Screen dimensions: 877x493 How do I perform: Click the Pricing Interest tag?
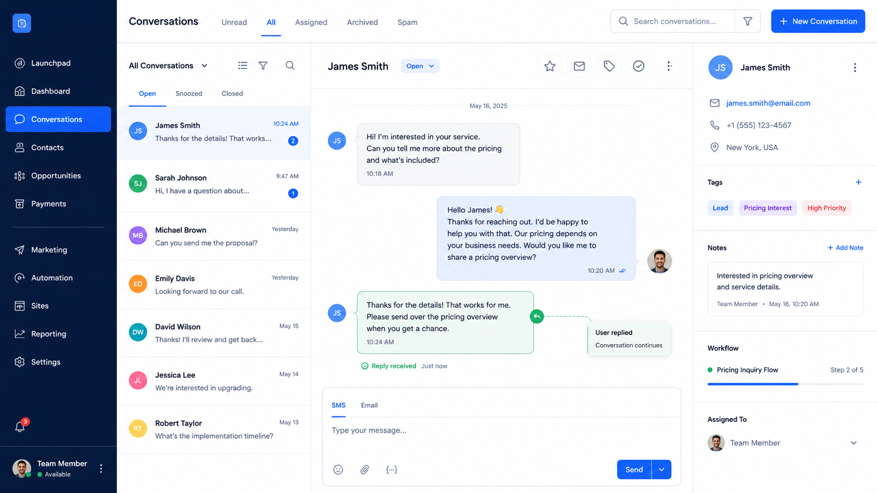768,208
